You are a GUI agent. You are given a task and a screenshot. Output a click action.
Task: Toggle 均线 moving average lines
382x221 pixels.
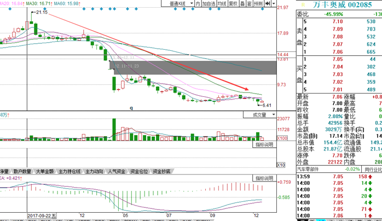point(222,3)
